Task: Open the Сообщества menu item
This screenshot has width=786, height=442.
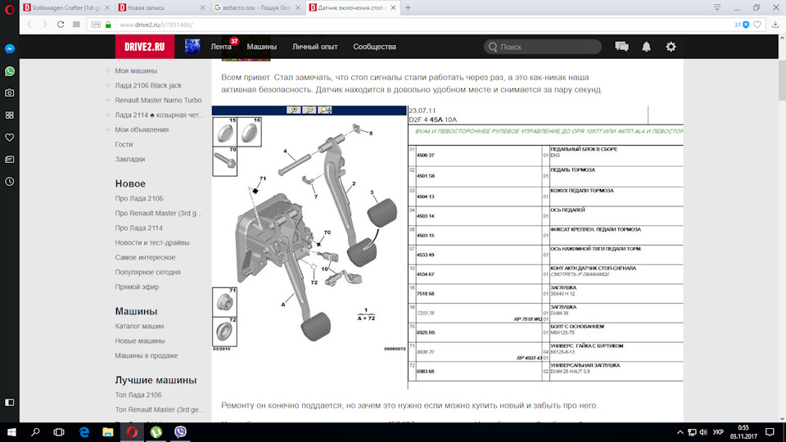Action: (x=374, y=47)
